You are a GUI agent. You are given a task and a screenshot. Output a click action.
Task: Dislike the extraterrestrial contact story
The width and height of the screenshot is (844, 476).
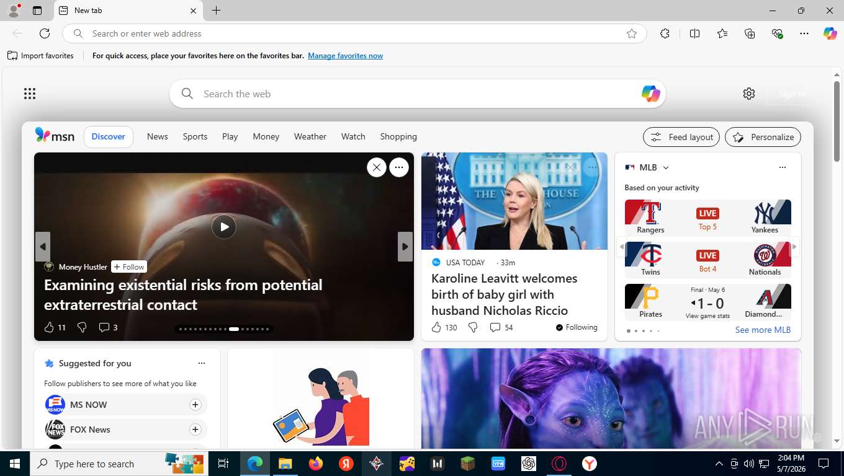[81, 327]
